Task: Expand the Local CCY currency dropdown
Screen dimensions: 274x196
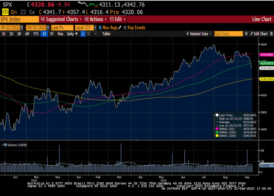Action: [x=95, y=28]
